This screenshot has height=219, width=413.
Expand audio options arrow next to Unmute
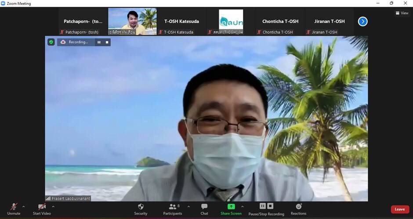pos(24,206)
